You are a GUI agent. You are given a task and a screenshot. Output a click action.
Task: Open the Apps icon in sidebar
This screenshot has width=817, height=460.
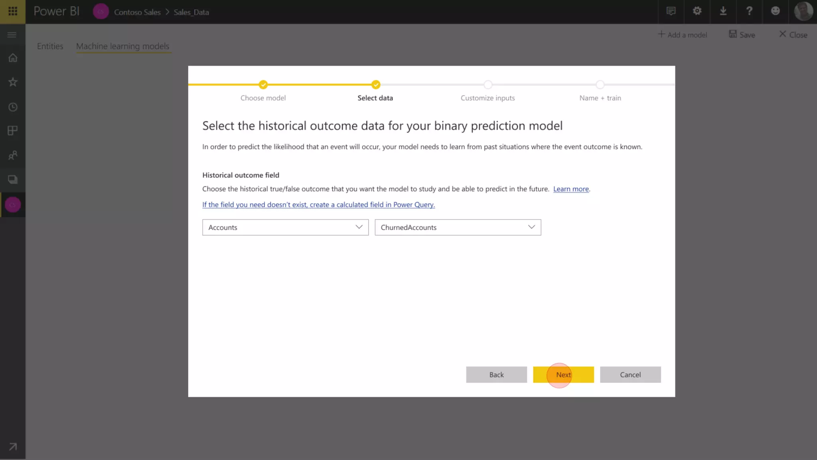(x=13, y=131)
